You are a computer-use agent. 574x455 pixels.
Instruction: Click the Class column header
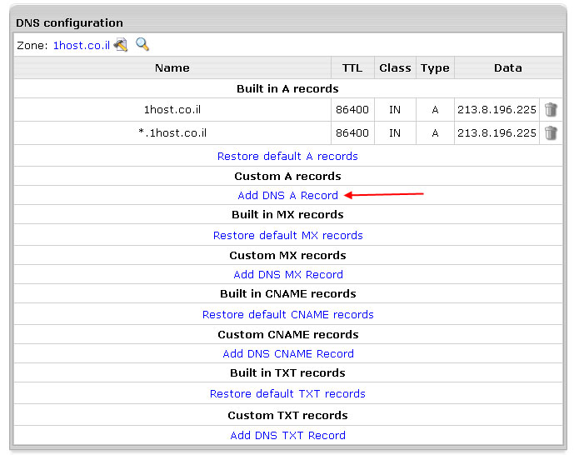tap(394, 68)
